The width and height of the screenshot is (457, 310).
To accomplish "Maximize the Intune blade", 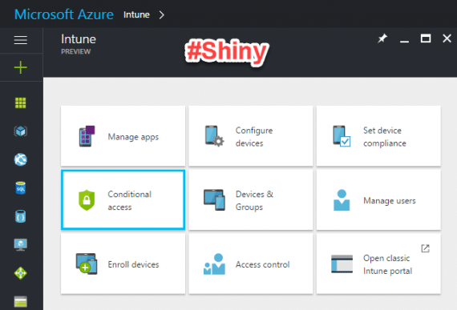I will point(426,38).
